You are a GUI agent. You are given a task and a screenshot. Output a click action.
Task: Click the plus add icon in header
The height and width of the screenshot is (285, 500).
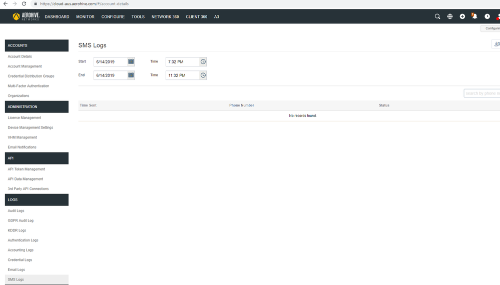(462, 16)
